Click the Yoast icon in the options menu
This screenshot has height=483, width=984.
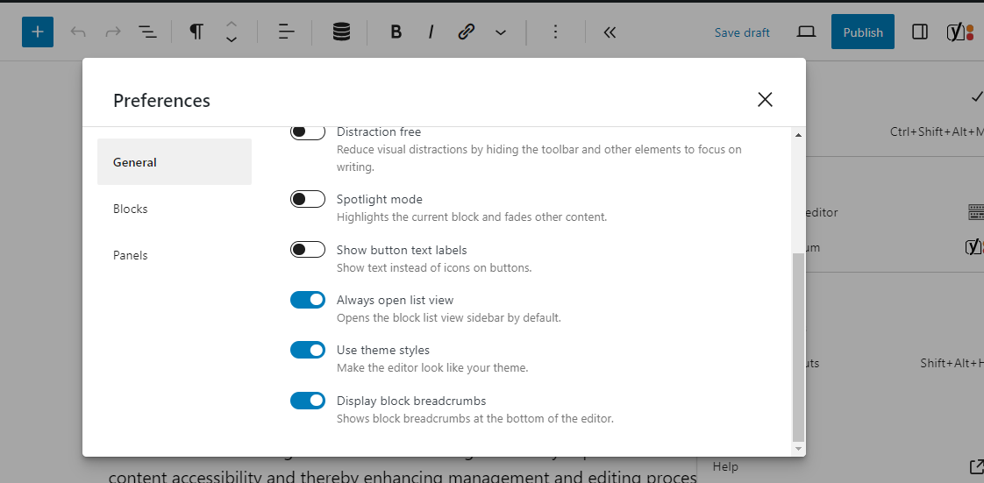[x=974, y=247]
